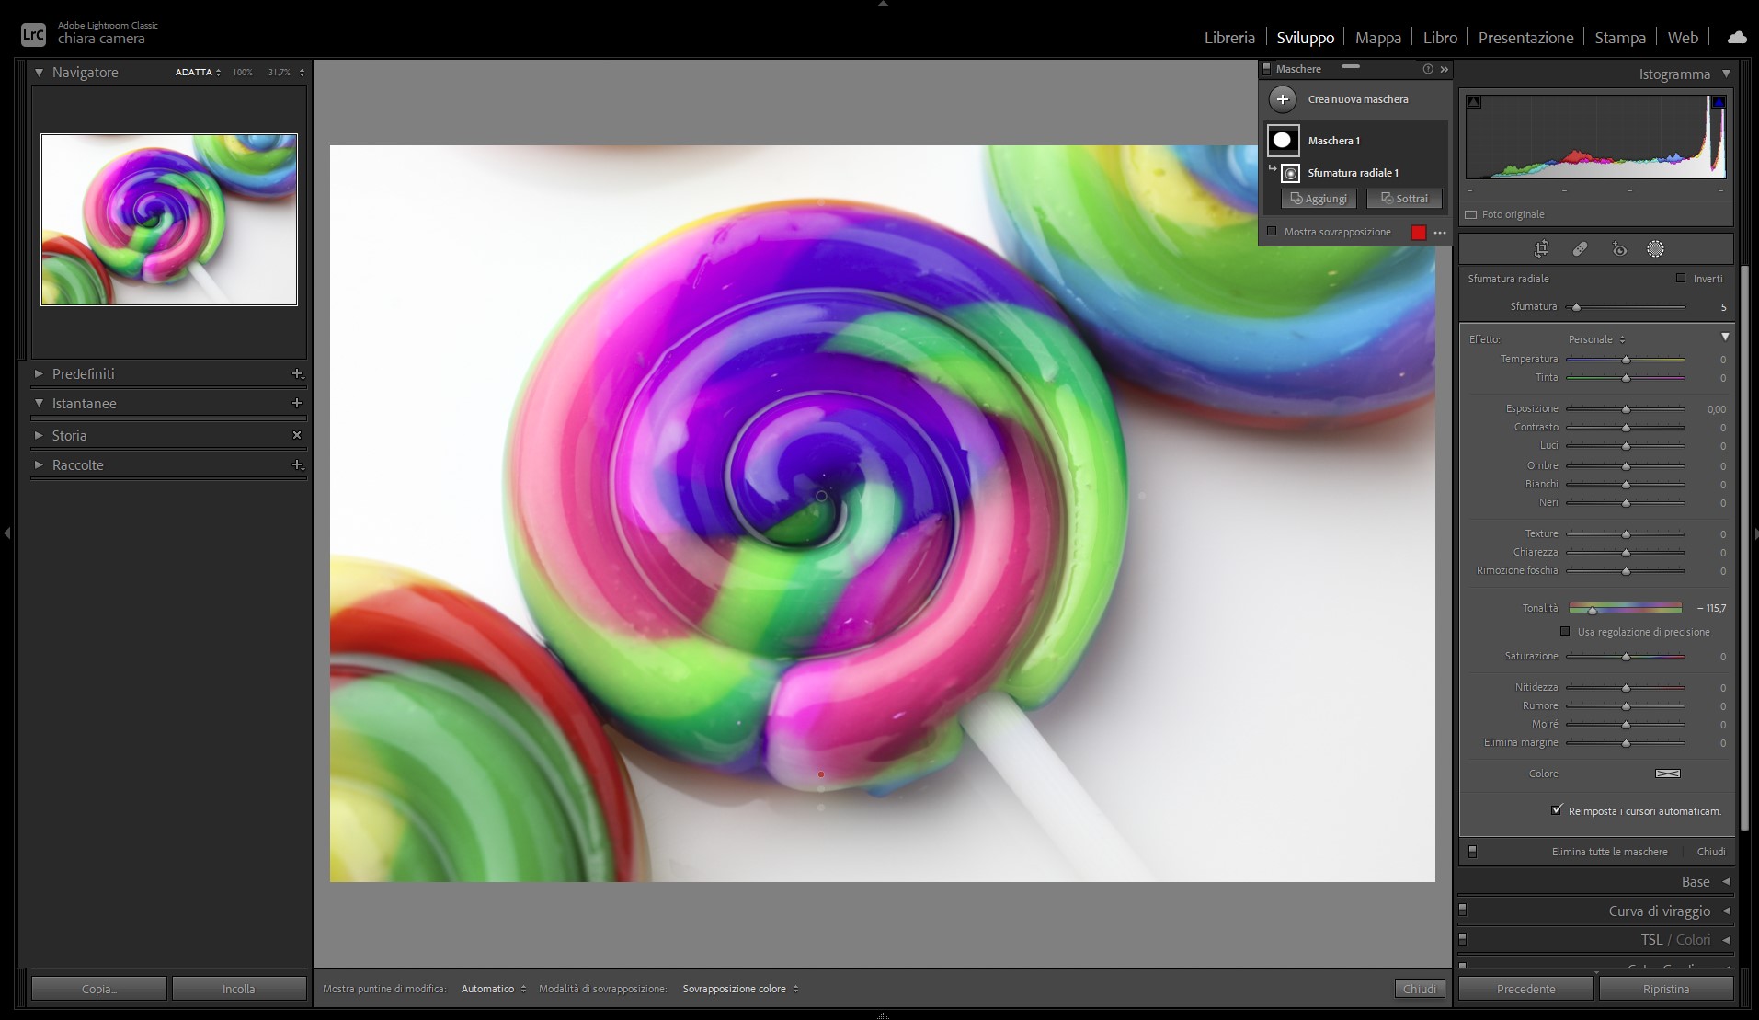Select the Red Eye correction tool
The height and width of the screenshot is (1020, 1759).
[1619, 249]
